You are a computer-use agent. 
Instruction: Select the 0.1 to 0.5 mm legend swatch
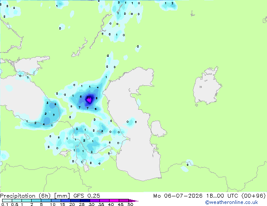coord(7,201)
